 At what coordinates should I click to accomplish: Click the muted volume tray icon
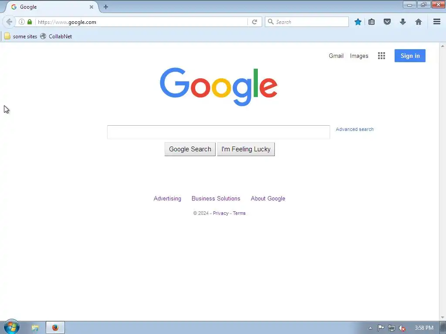[x=402, y=328]
